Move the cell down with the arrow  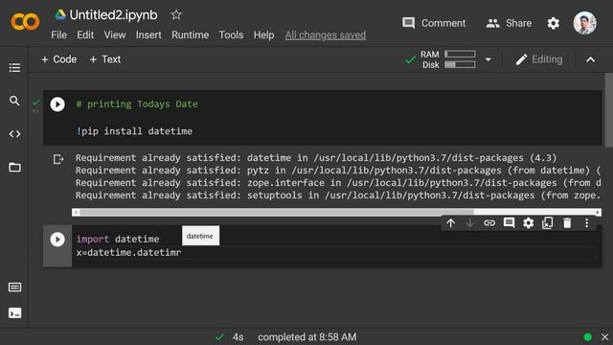pyautogui.click(x=470, y=223)
